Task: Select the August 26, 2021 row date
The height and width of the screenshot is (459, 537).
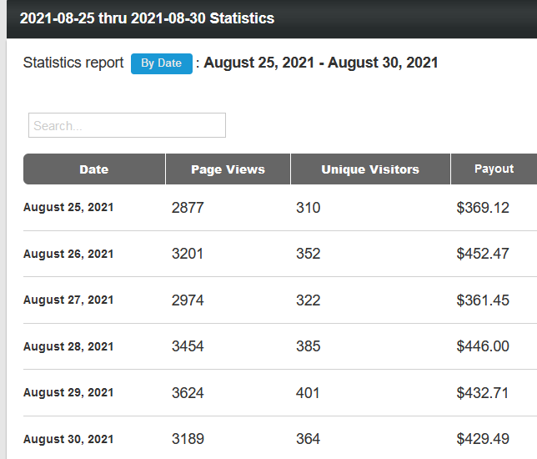Action: (x=68, y=254)
